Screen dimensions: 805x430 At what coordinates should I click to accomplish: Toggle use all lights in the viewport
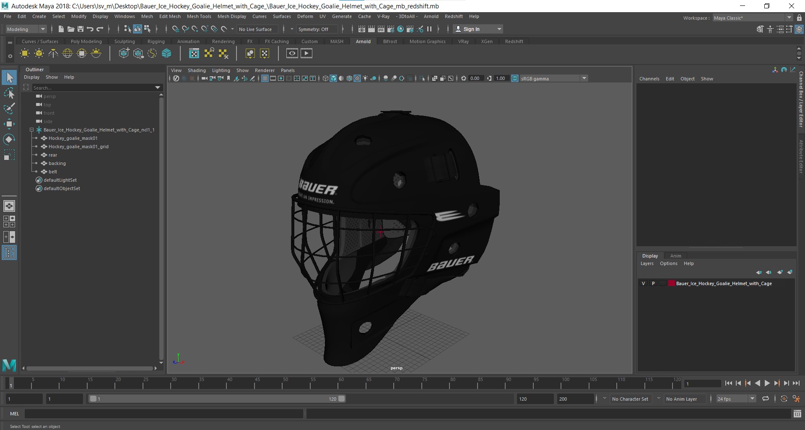(365, 78)
